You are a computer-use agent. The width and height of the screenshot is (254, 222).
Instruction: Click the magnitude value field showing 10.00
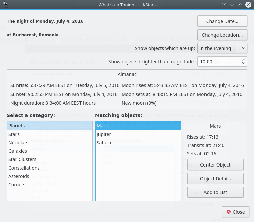(218, 62)
